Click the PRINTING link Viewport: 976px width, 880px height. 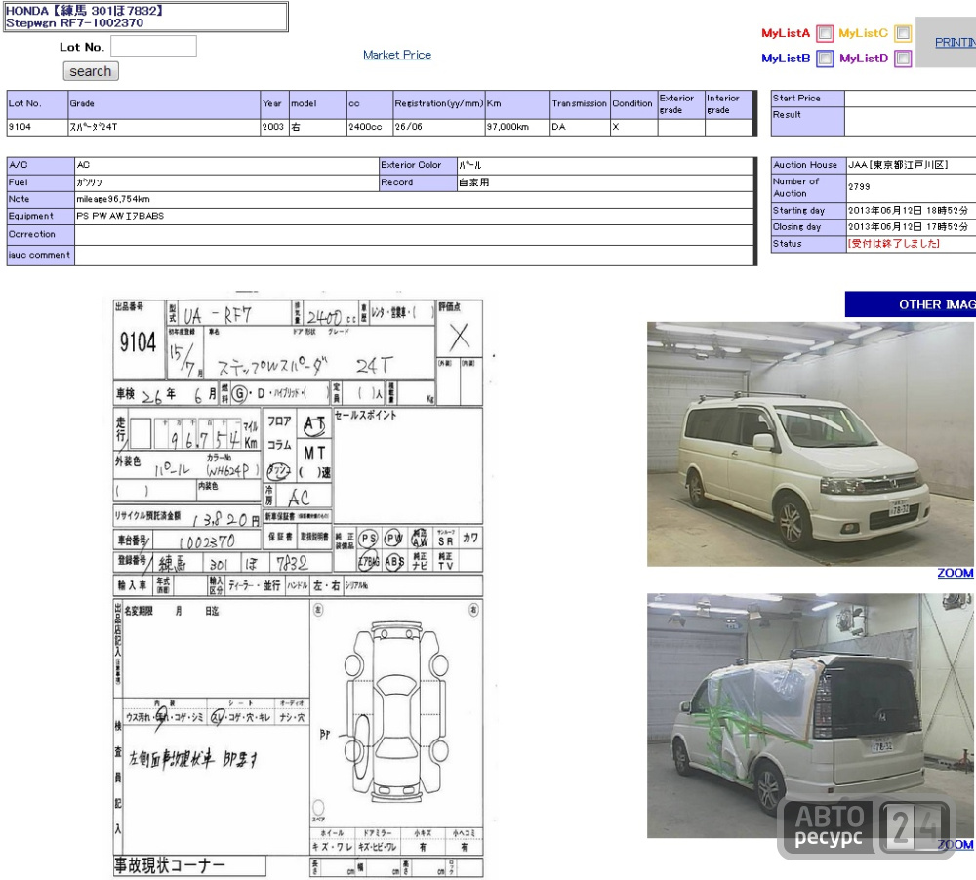coord(955,42)
